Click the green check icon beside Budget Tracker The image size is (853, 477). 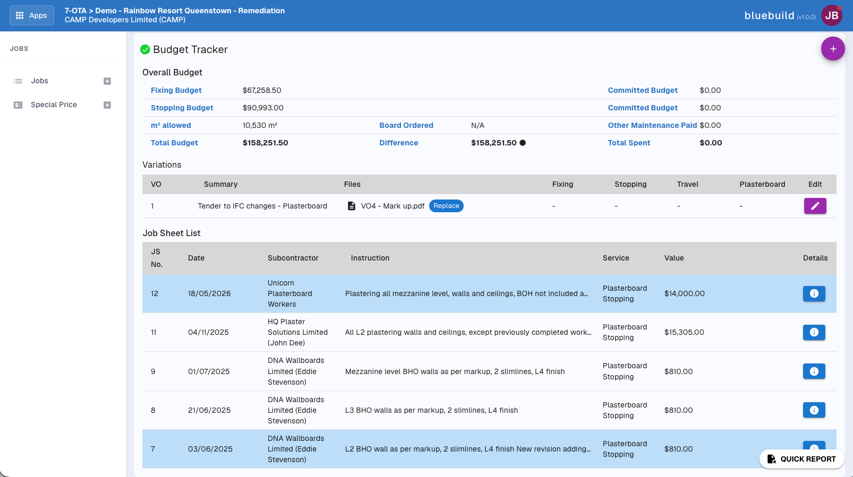(x=145, y=49)
